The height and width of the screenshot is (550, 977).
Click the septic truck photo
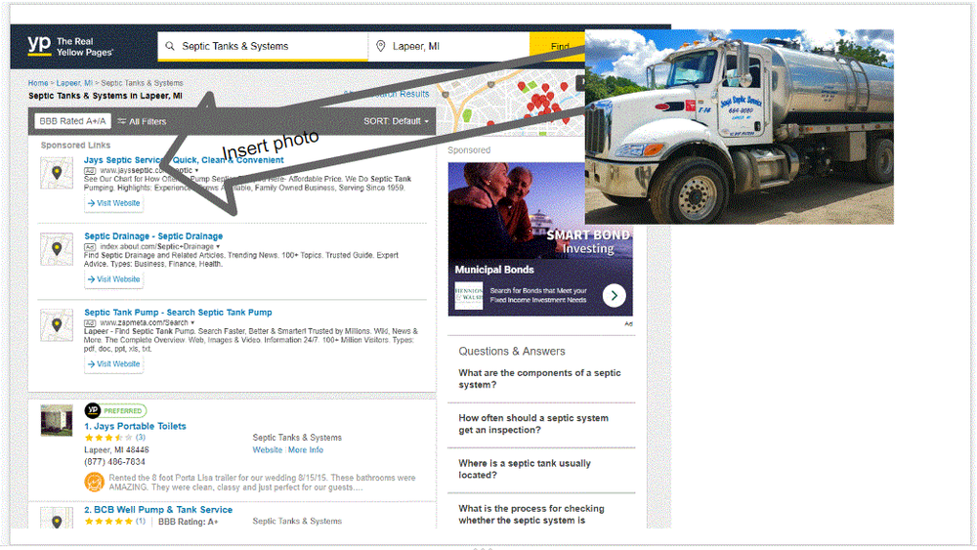tap(739, 126)
